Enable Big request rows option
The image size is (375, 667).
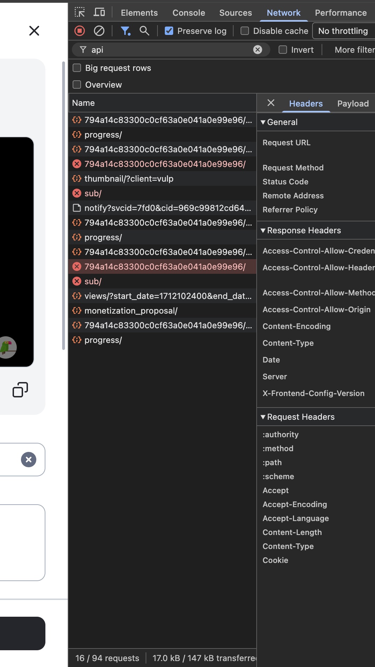pos(77,68)
